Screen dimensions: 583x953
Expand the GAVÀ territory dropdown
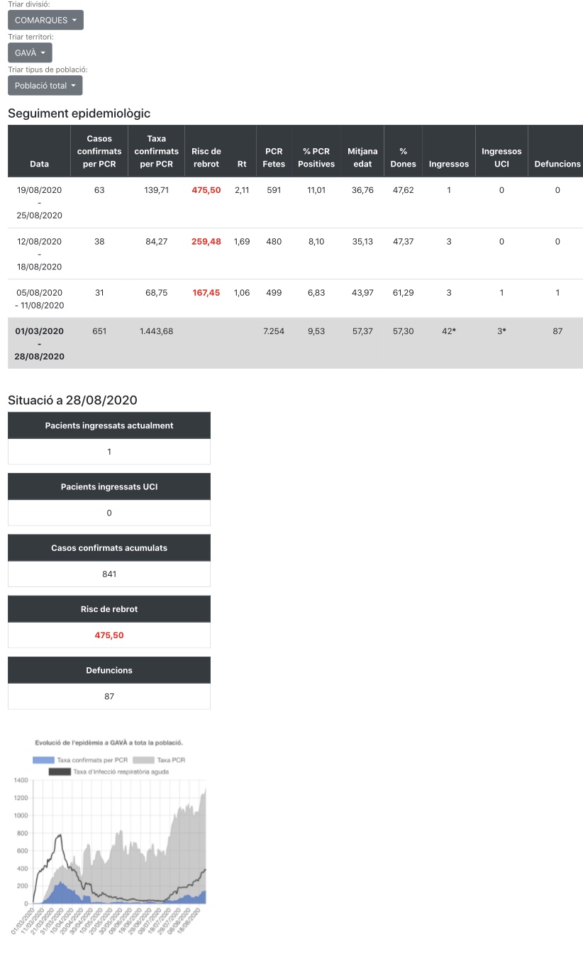[x=30, y=53]
